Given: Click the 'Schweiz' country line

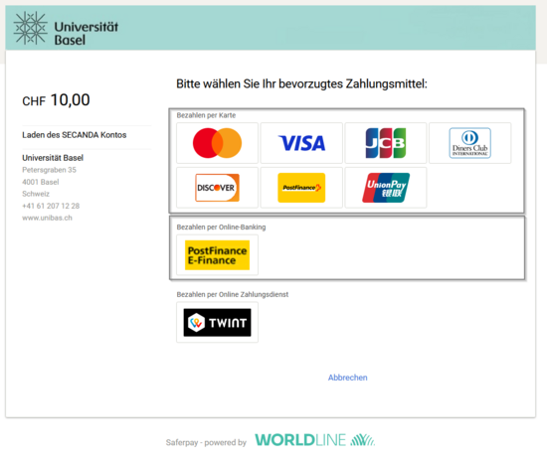Looking at the screenshot, I should point(36,194).
